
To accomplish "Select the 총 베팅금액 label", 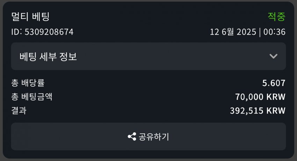I will (32, 97).
